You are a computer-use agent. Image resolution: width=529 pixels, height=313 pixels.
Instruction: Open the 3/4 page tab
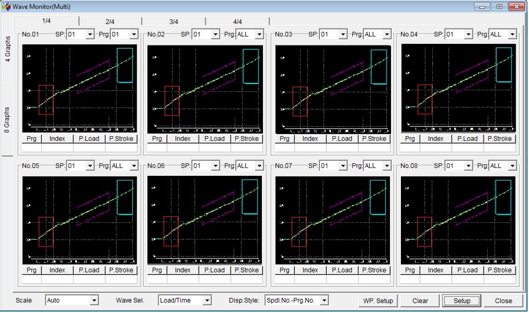pos(173,21)
